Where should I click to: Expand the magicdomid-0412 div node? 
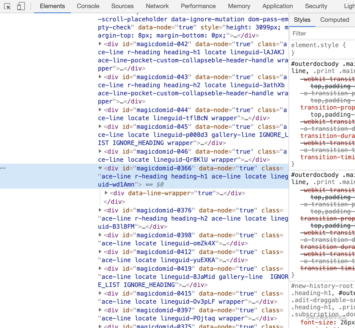[100, 252]
